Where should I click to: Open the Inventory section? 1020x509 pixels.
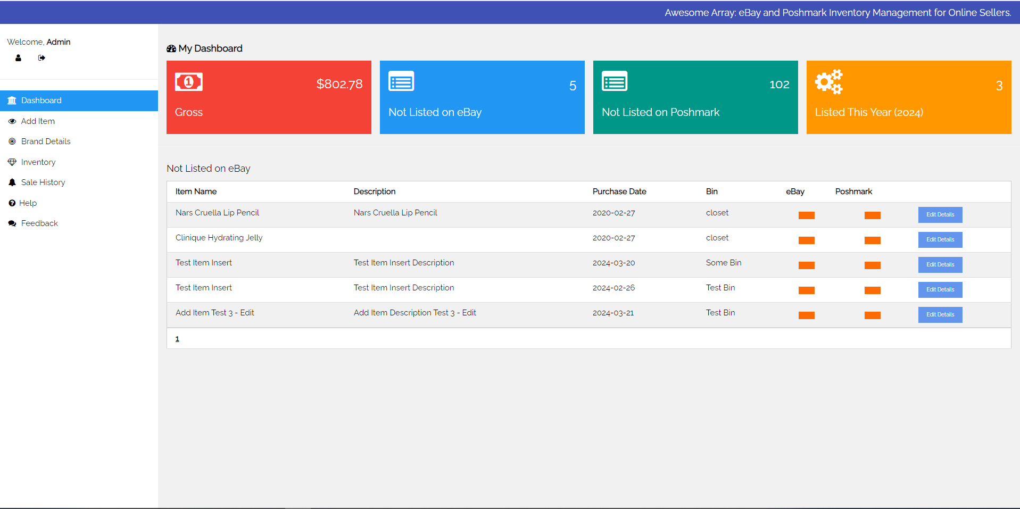pyautogui.click(x=79, y=162)
